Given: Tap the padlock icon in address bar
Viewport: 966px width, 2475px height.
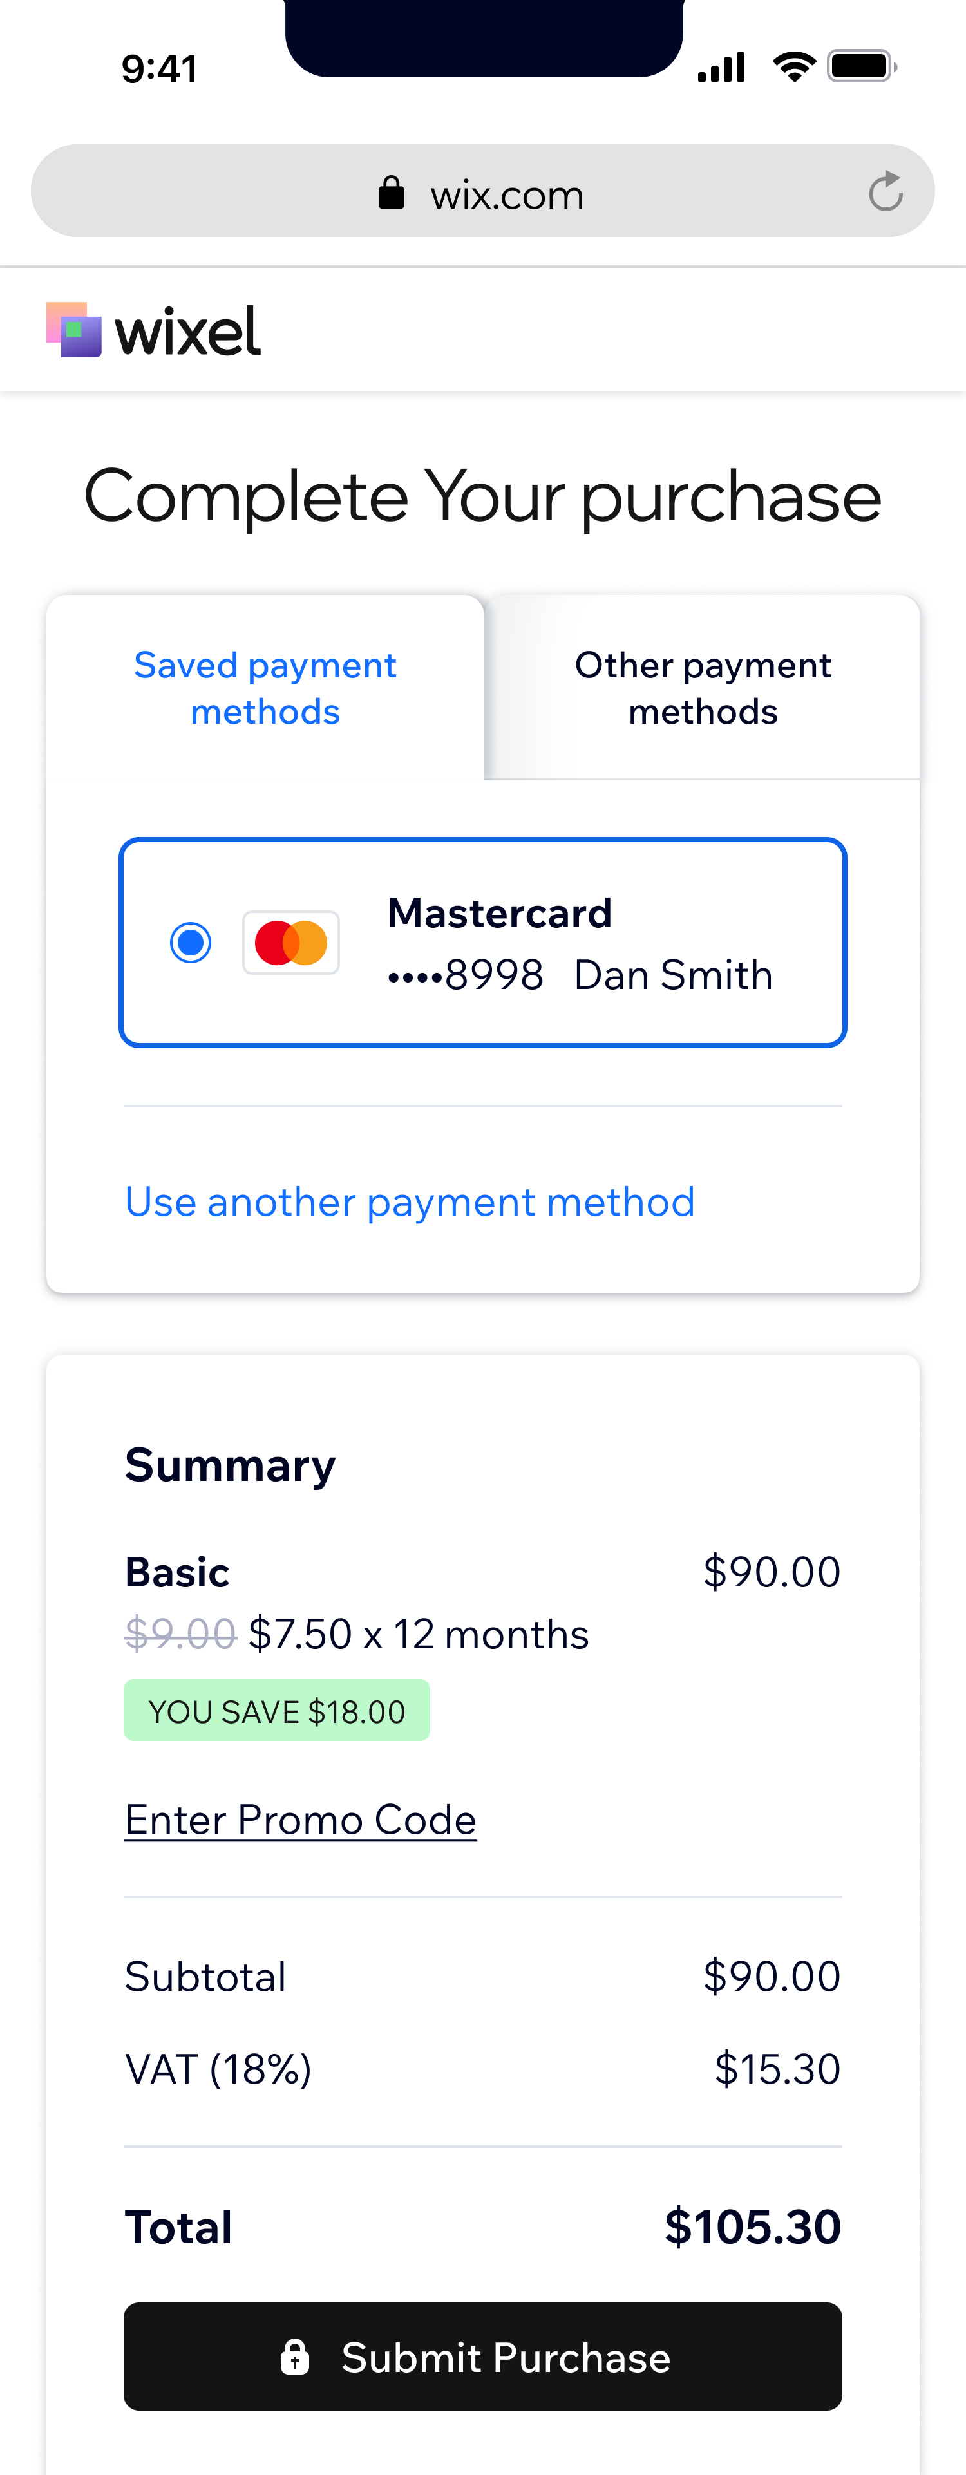Looking at the screenshot, I should coord(391,192).
